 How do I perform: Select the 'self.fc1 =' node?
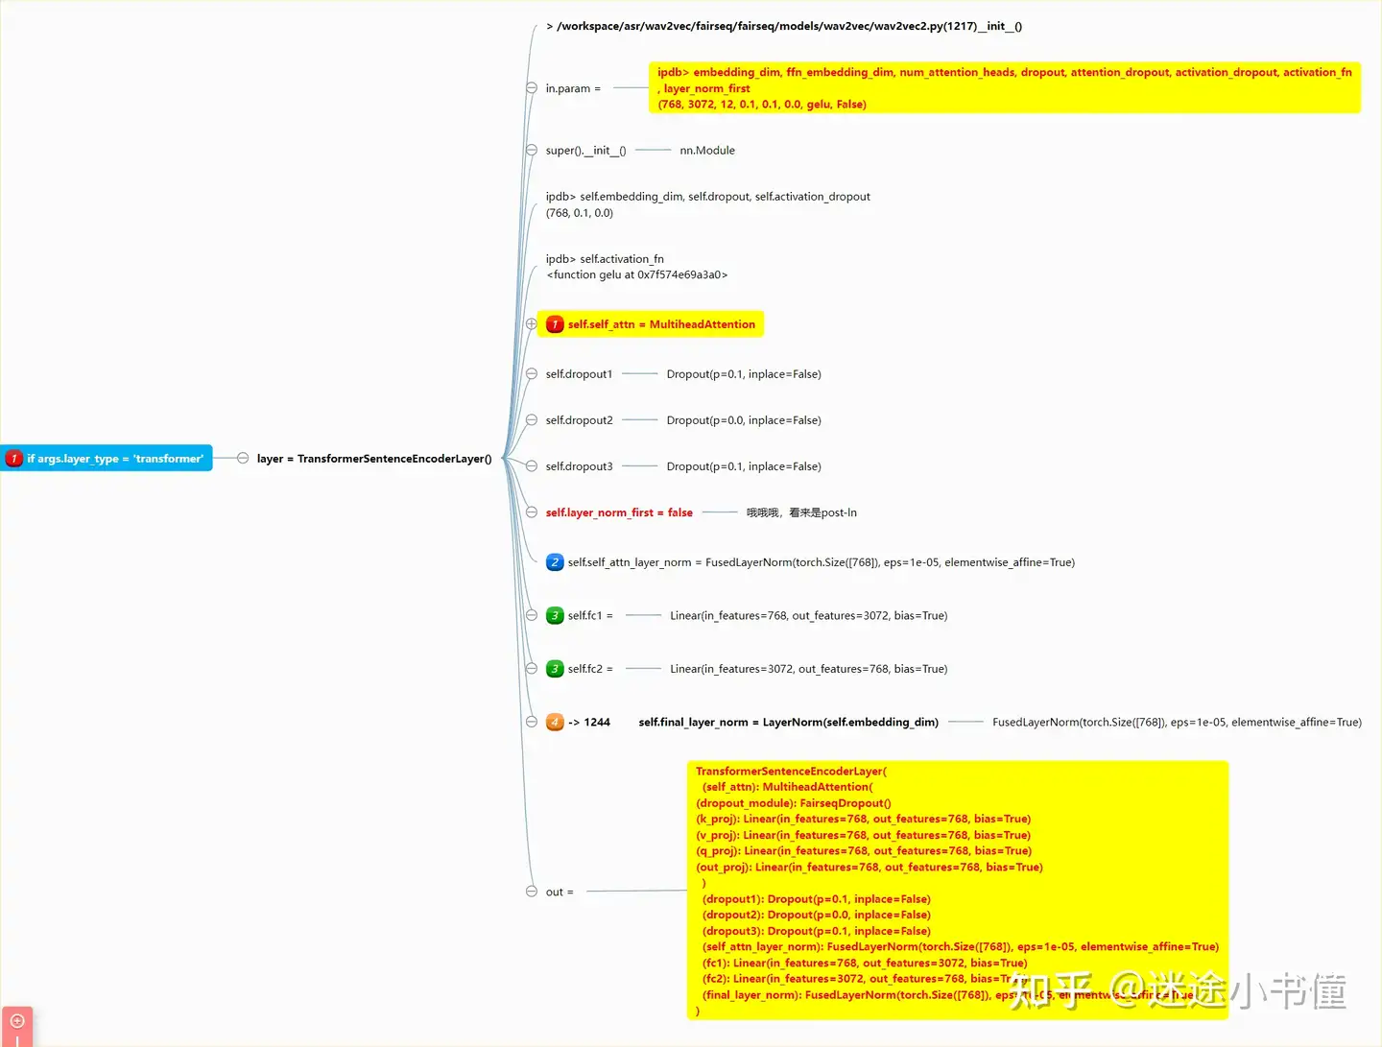coord(580,616)
